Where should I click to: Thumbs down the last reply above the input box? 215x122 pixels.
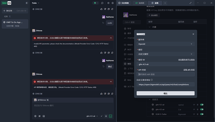105,94
